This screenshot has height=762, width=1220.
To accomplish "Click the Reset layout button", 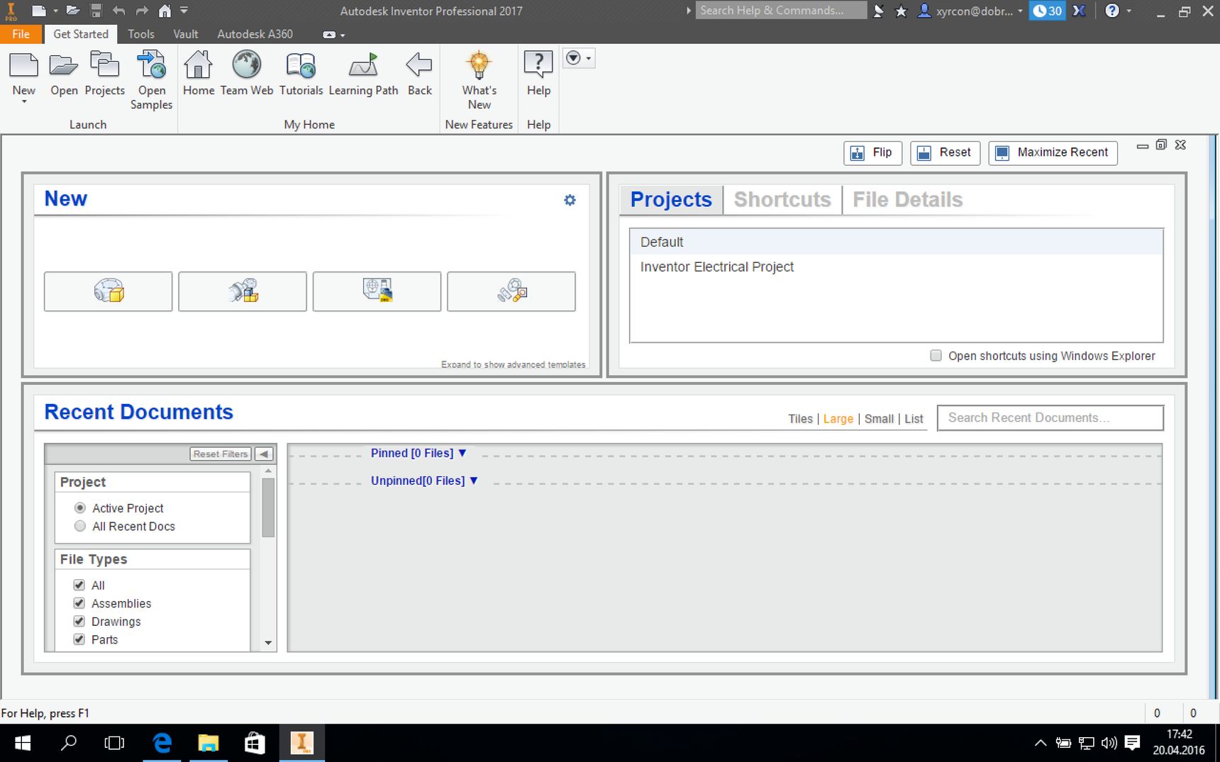I will coord(945,152).
